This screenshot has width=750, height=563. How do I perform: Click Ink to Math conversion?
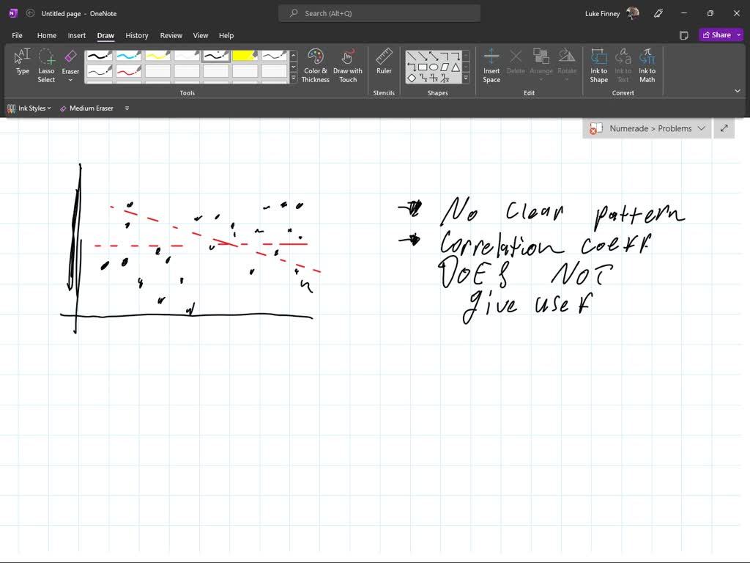coord(647,65)
